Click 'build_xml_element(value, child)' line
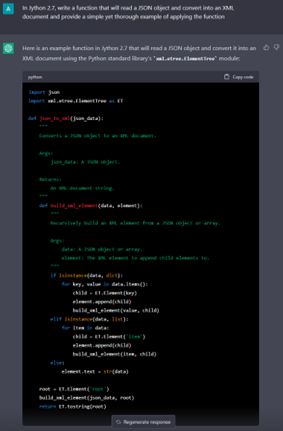Screen dimensions: 283x431 (116, 310)
